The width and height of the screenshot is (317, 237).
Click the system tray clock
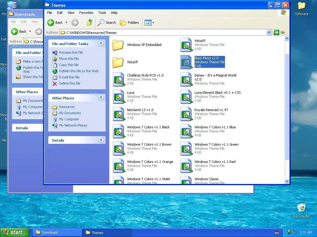pyautogui.click(x=306, y=232)
